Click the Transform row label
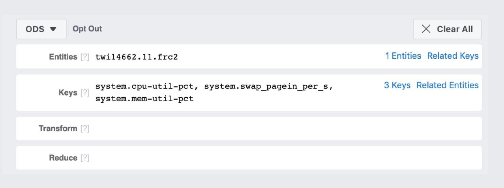504x188 pixels. tap(58, 129)
